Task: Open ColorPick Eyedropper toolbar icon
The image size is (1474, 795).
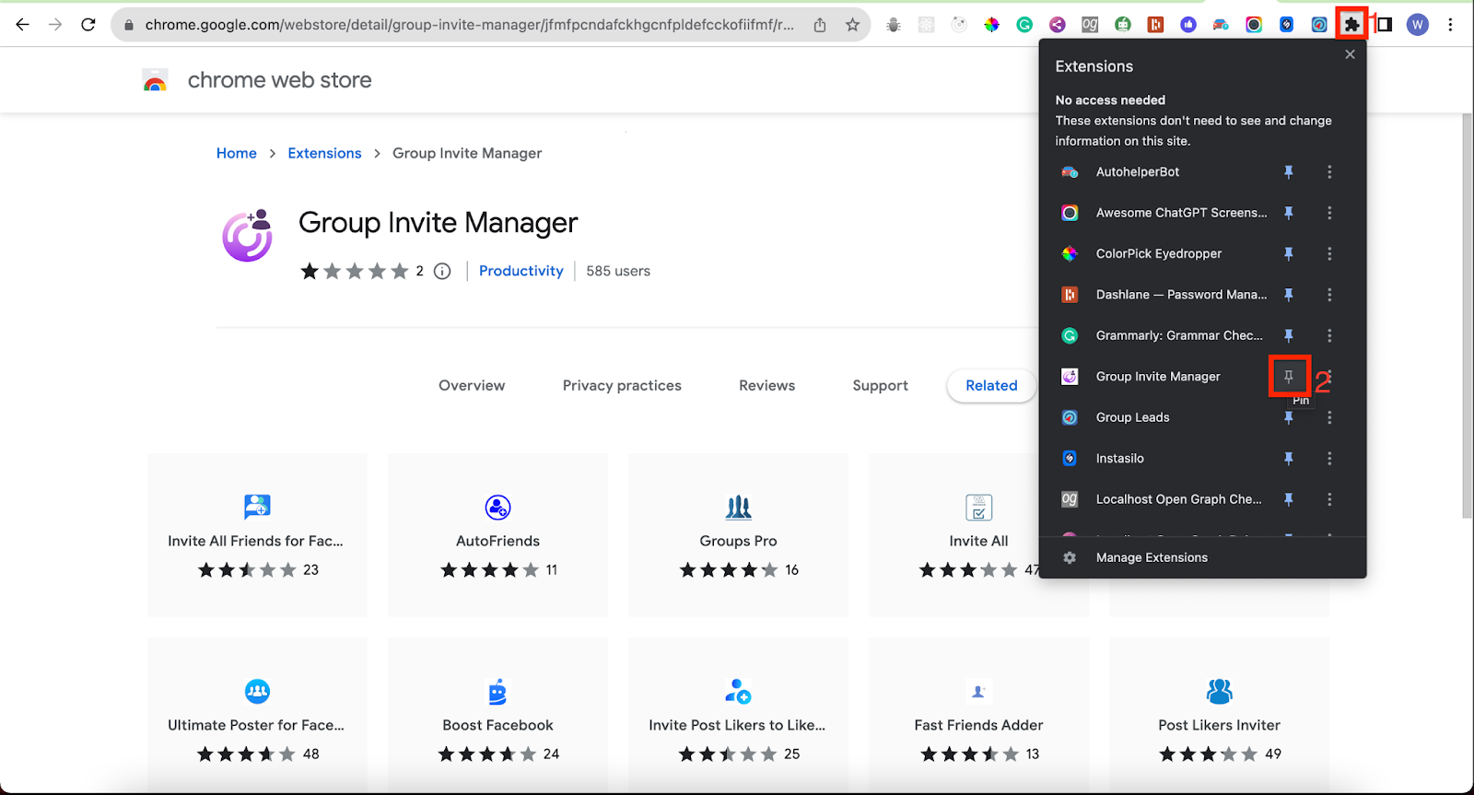Action: pyautogui.click(x=991, y=25)
